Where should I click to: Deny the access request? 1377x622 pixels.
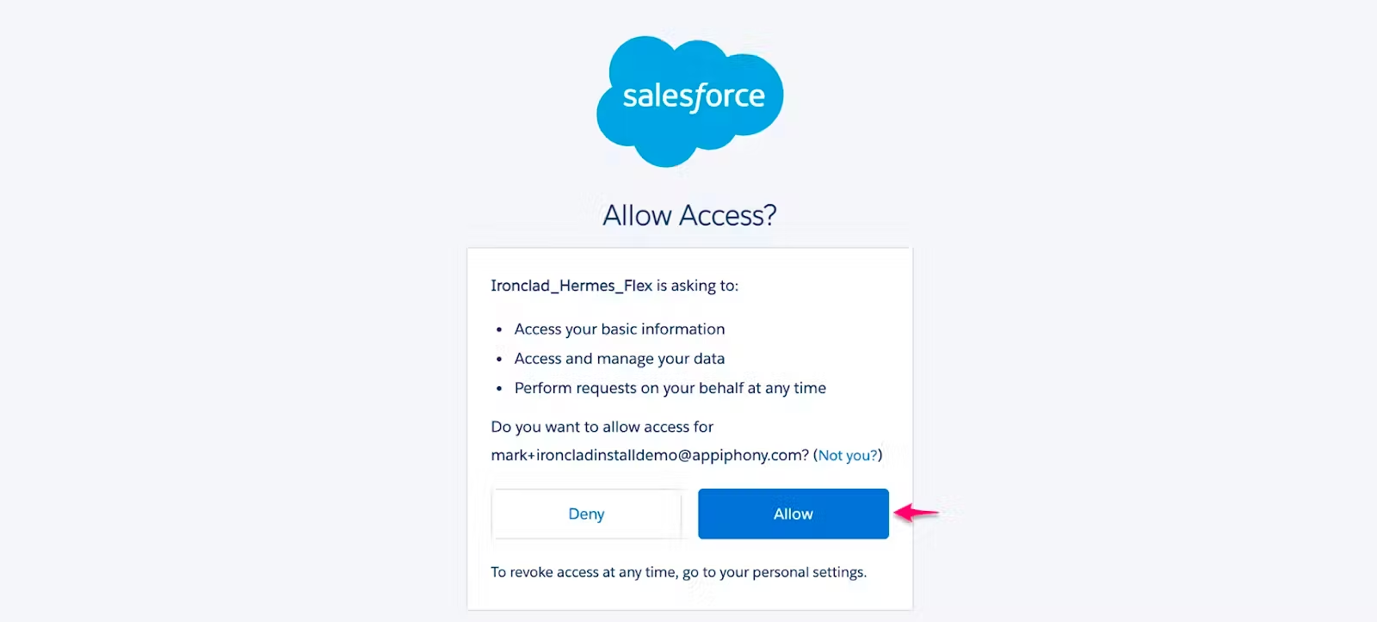click(586, 514)
